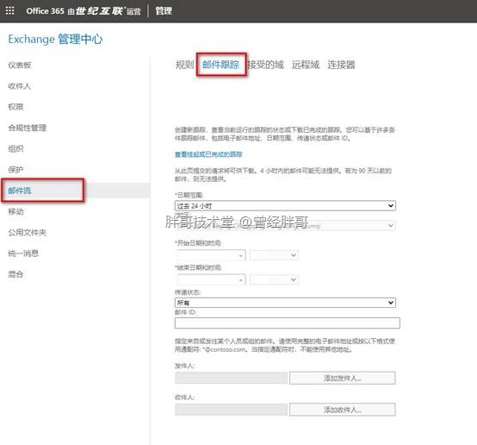Click the 添加收件人 button
Viewport: 477px width, 445px height.
click(x=342, y=410)
